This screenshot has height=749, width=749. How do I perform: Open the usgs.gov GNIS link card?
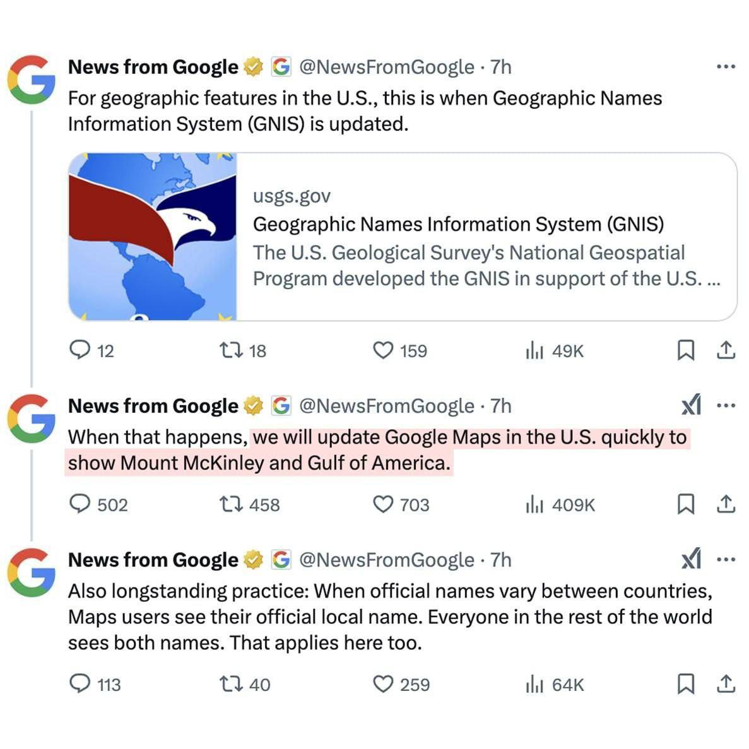click(486, 237)
